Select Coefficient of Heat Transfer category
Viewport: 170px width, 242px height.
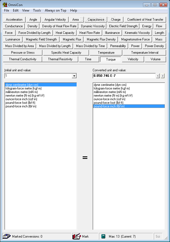click(x=145, y=20)
